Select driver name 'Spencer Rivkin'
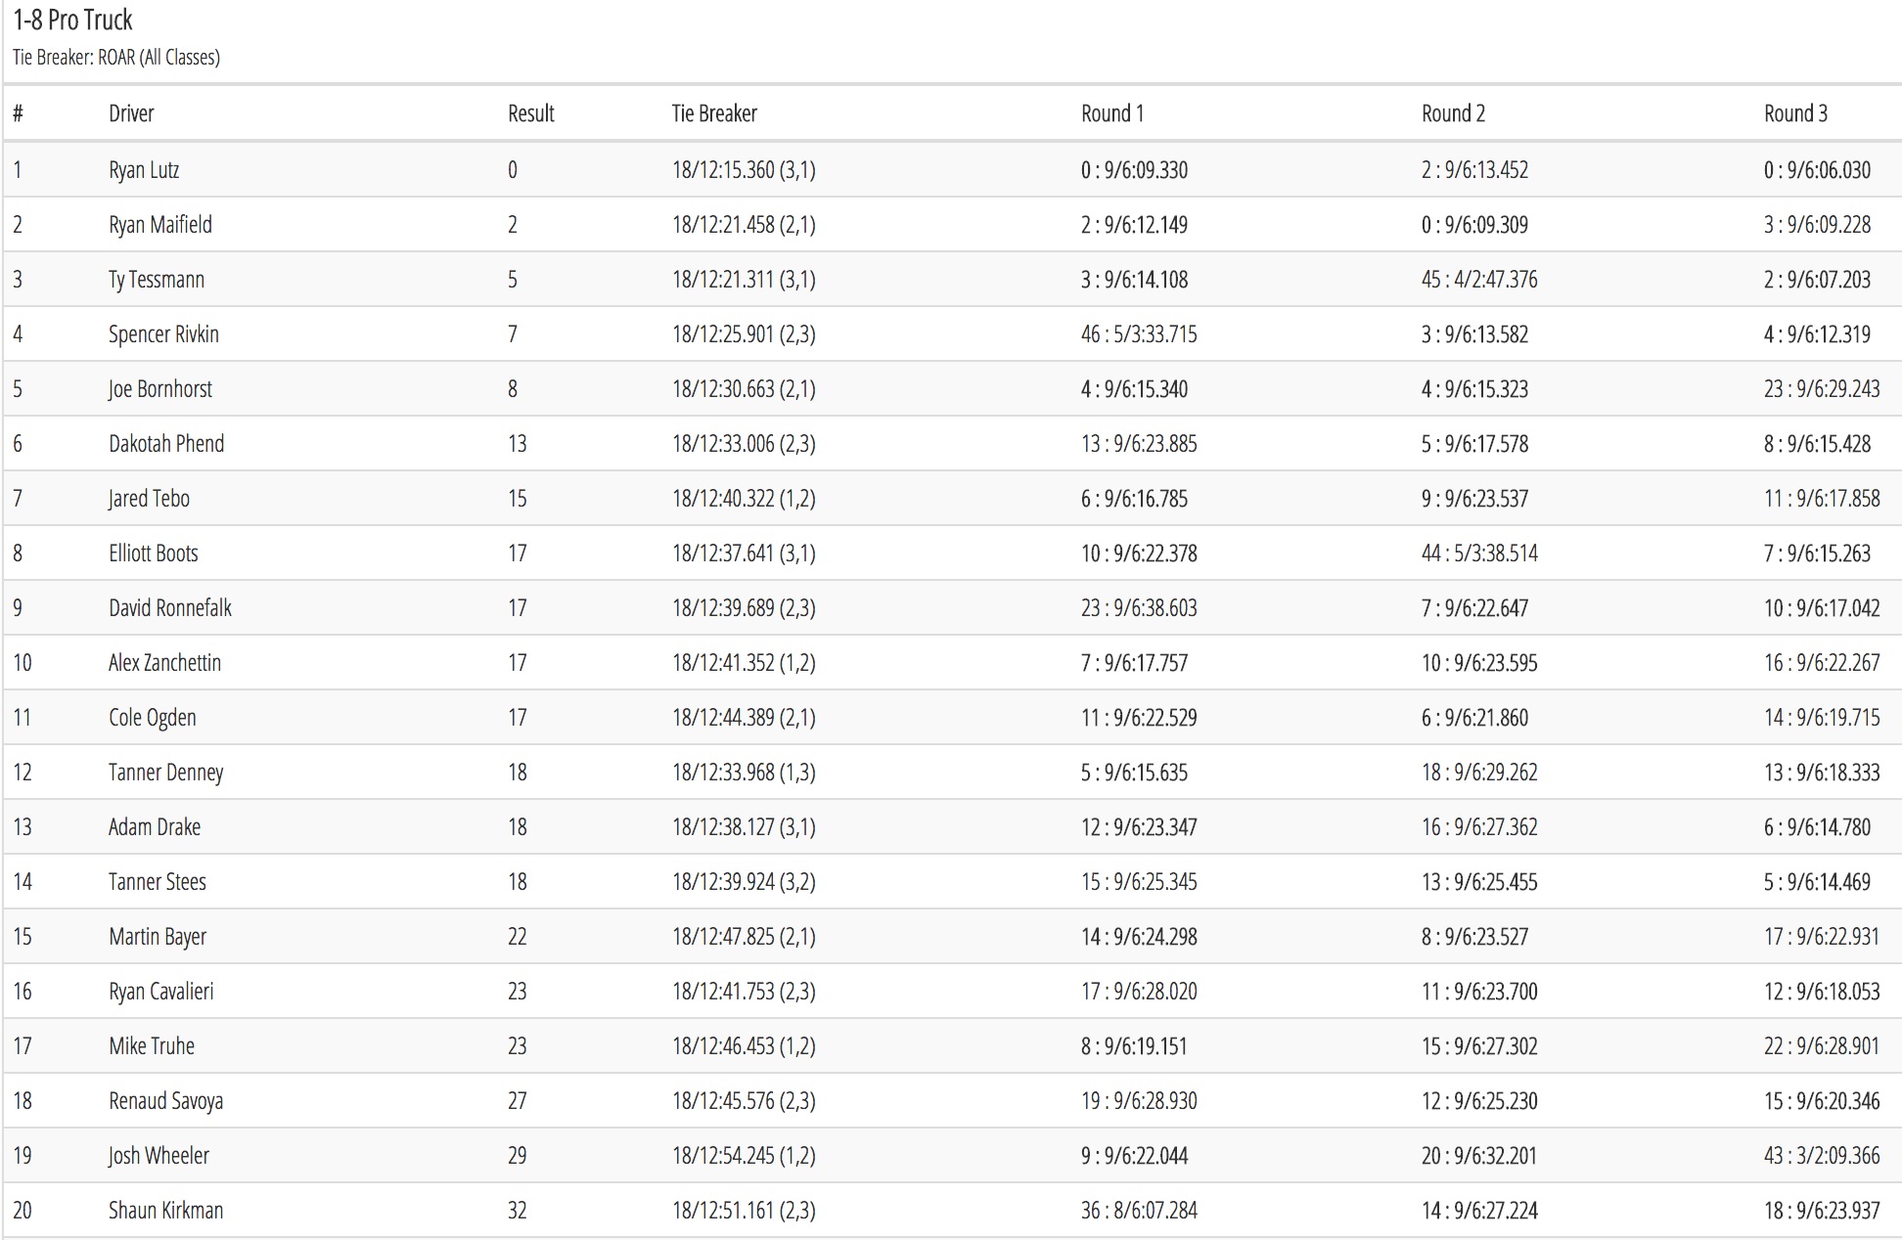This screenshot has width=1902, height=1240. click(163, 334)
